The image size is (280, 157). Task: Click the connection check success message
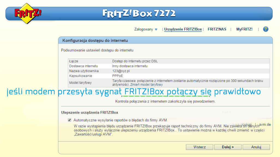pos(165,101)
